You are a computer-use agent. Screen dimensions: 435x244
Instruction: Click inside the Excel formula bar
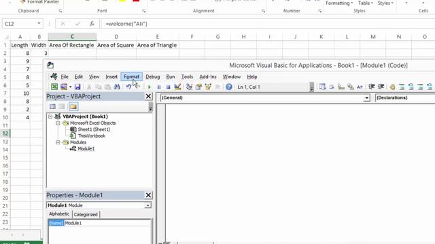pyautogui.click(x=268, y=24)
